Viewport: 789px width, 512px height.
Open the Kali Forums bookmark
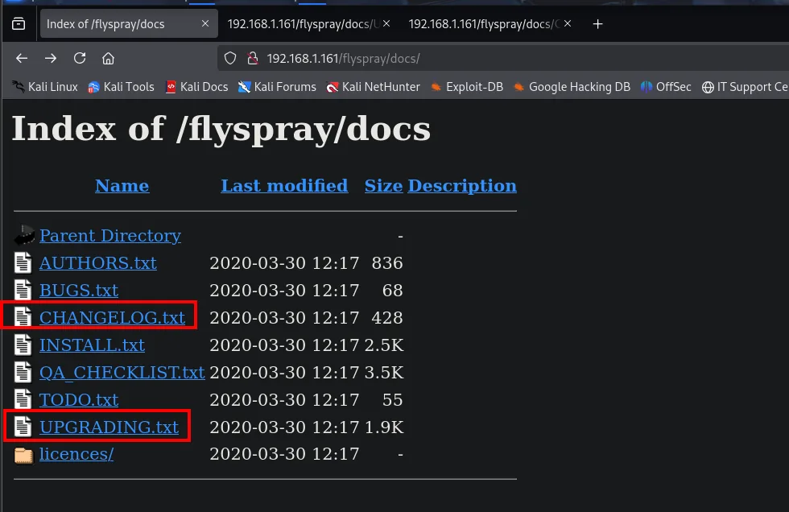click(277, 87)
